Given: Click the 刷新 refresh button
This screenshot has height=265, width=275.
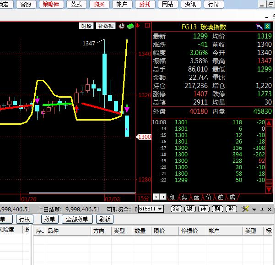Looking at the screenshot, I should coord(105,219).
